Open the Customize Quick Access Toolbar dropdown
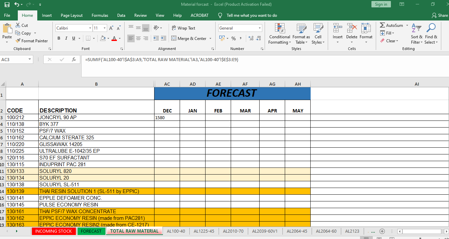Viewport: 449px width, 239px height. (x=40, y=5)
